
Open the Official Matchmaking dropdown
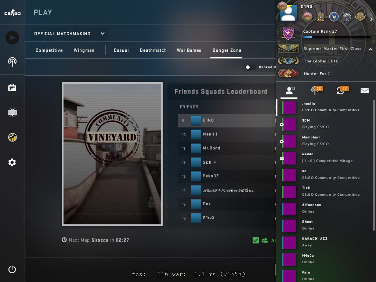point(69,33)
